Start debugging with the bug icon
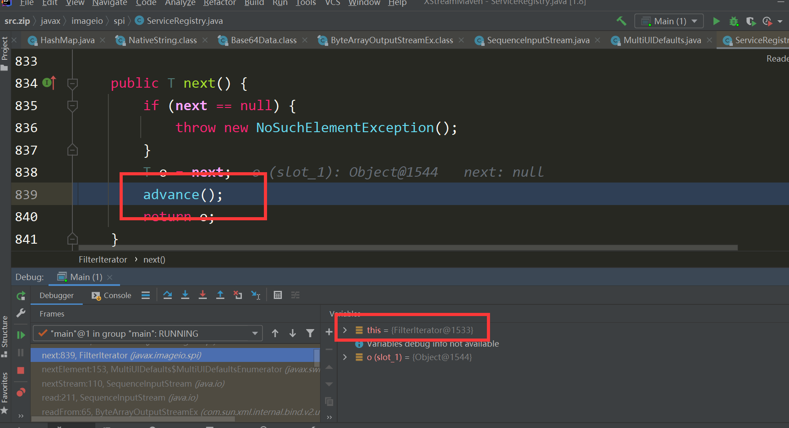789x428 pixels. (734, 21)
